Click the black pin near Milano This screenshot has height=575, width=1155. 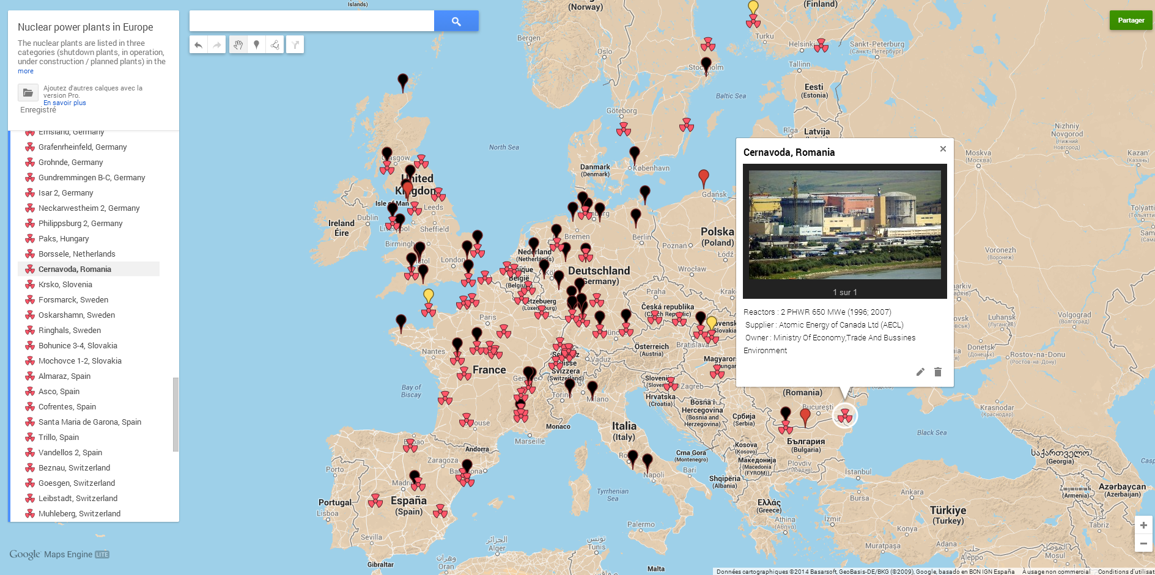(x=592, y=390)
